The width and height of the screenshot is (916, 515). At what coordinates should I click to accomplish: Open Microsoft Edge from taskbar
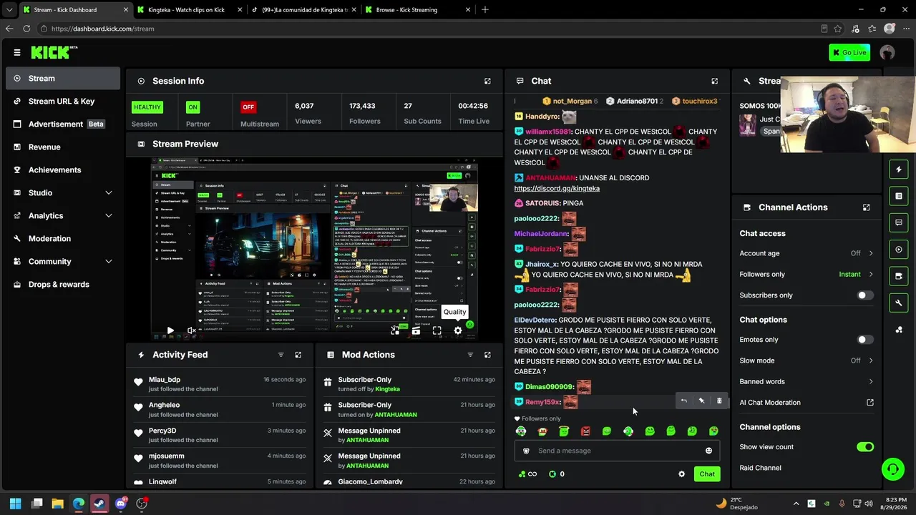[x=79, y=504]
